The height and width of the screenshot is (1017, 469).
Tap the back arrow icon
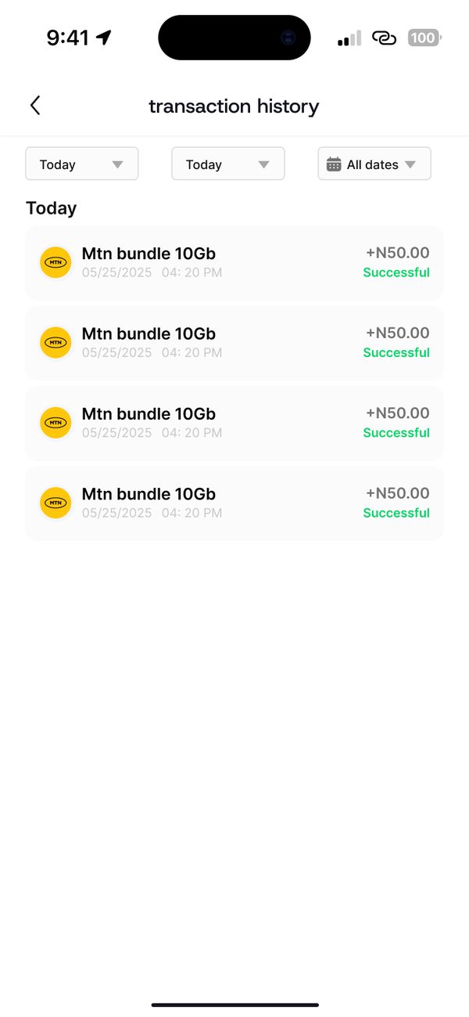pyautogui.click(x=35, y=106)
